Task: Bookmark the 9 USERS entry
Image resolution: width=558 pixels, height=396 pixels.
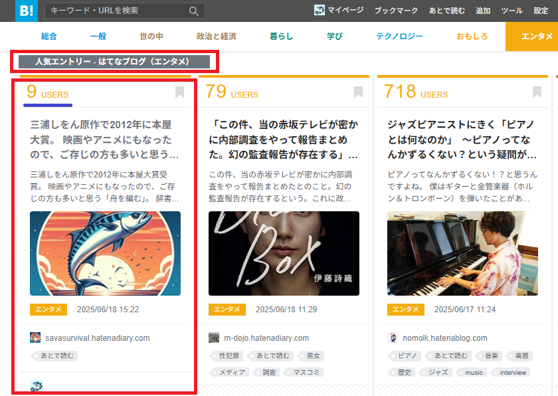Action: [x=180, y=92]
